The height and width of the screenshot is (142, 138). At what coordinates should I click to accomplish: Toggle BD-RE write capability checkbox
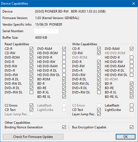point(131,88)
